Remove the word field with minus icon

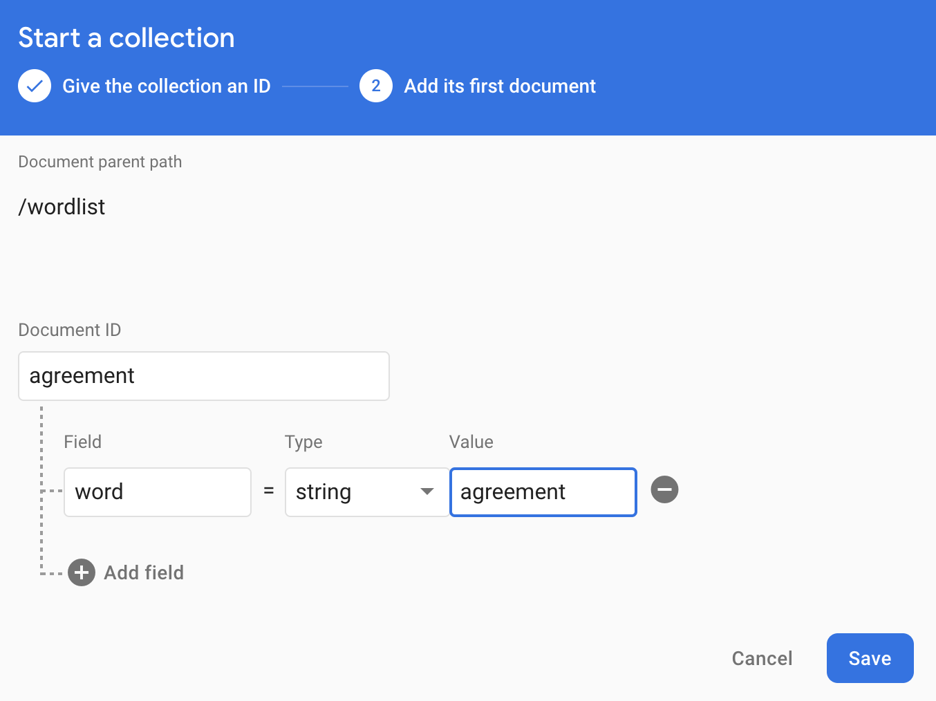pos(664,490)
